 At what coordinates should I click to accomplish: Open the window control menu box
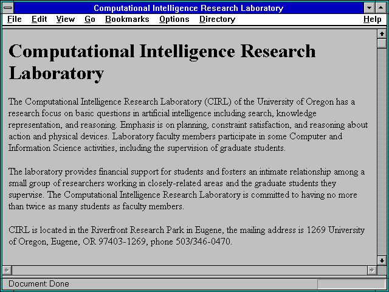[x=8, y=8]
